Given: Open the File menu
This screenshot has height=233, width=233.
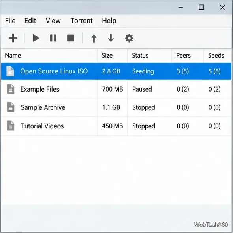Looking at the screenshot, I should tap(10, 21).
